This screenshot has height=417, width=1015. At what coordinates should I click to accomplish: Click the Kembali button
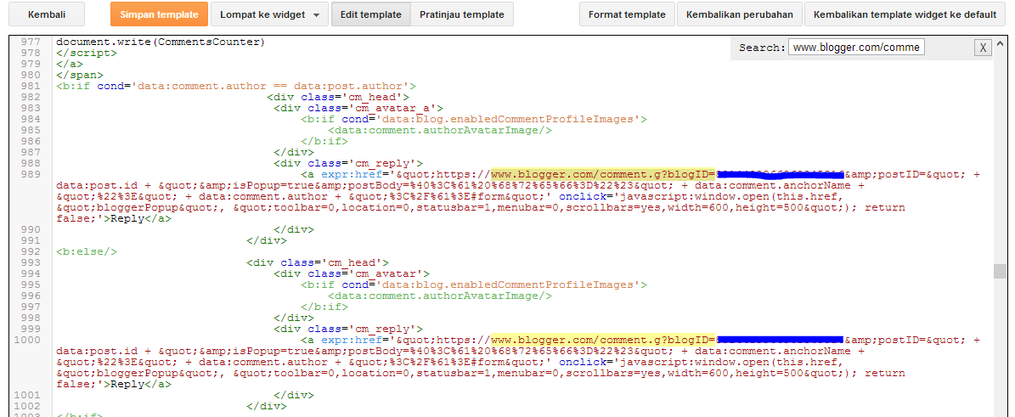point(47,14)
